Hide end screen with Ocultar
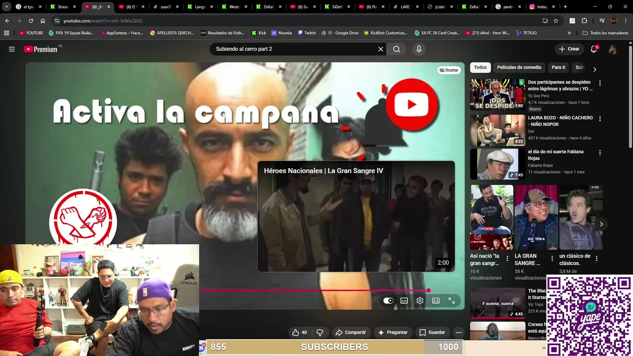 pyautogui.click(x=449, y=70)
